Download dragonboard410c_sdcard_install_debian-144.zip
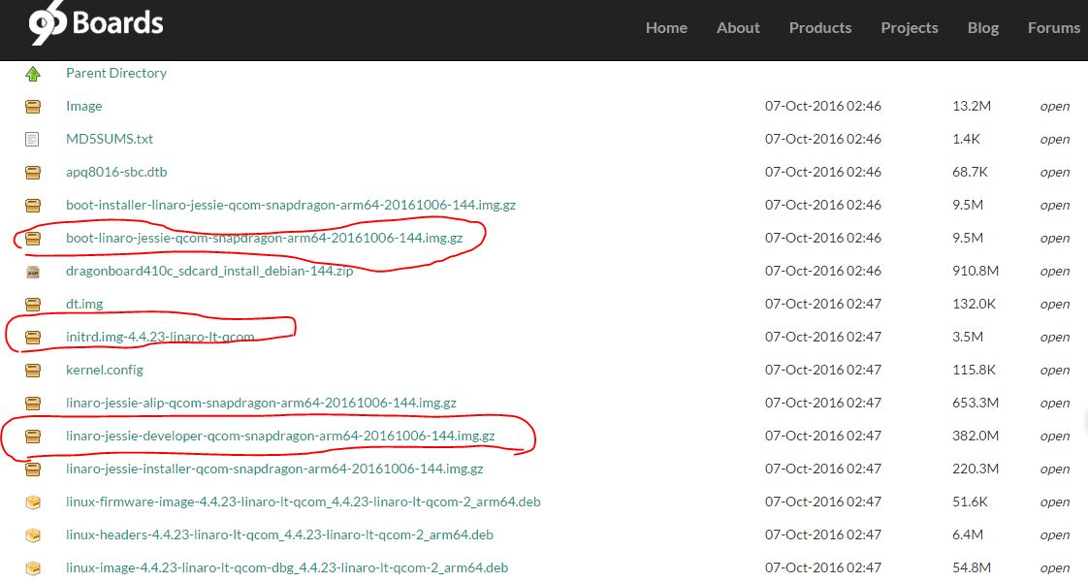 [x=209, y=271]
